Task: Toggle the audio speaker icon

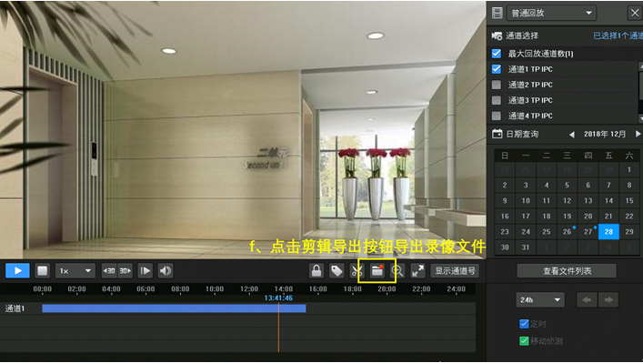Action: coord(166,271)
